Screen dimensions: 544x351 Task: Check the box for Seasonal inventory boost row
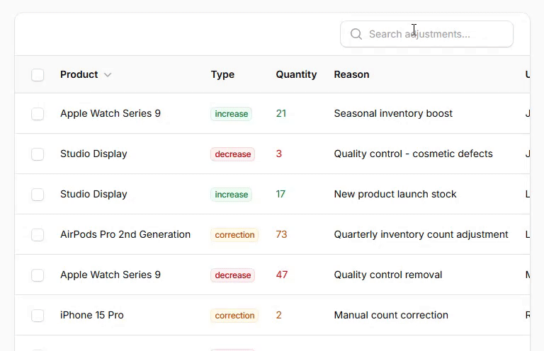pyautogui.click(x=38, y=114)
